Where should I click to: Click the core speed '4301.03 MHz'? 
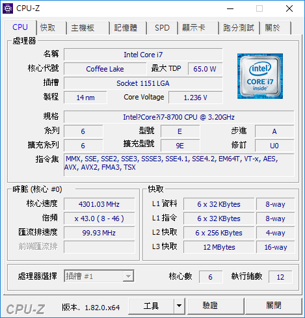[99, 204]
